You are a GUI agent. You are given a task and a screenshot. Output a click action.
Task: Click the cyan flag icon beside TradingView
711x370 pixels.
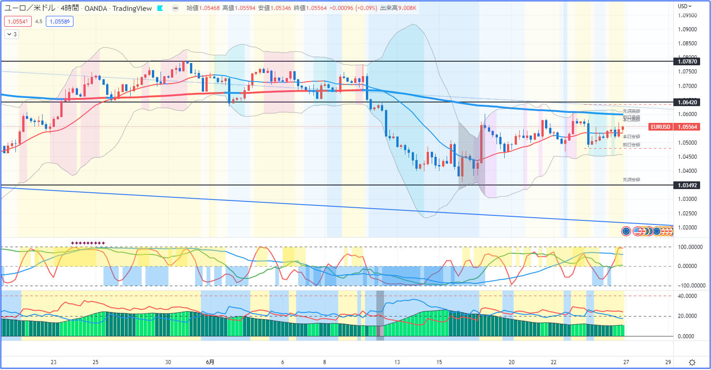click(160, 8)
